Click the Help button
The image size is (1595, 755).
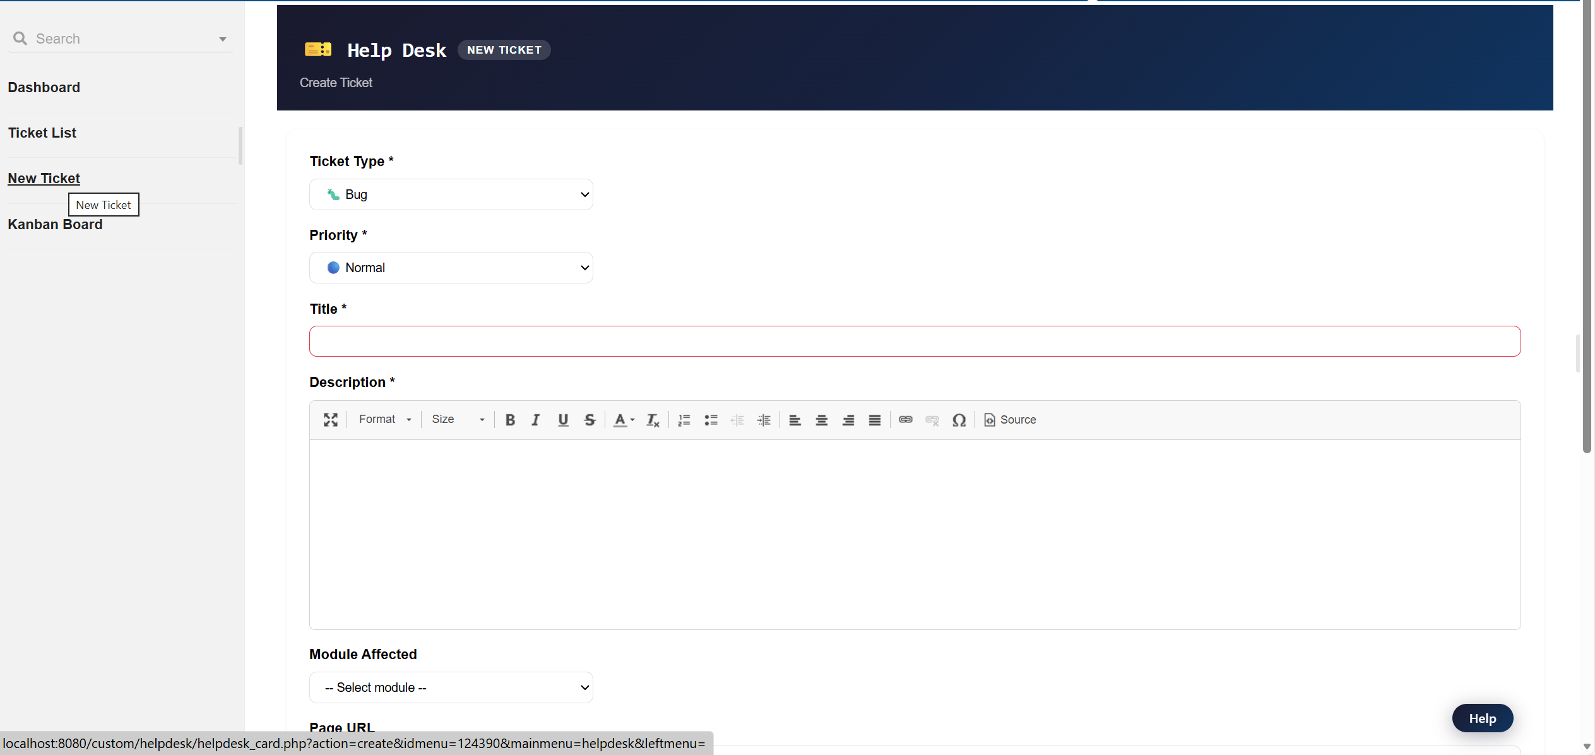pyautogui.click(x=1482, y=718)
